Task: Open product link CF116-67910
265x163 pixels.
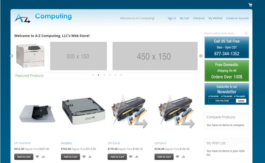Action: [22, 143]
